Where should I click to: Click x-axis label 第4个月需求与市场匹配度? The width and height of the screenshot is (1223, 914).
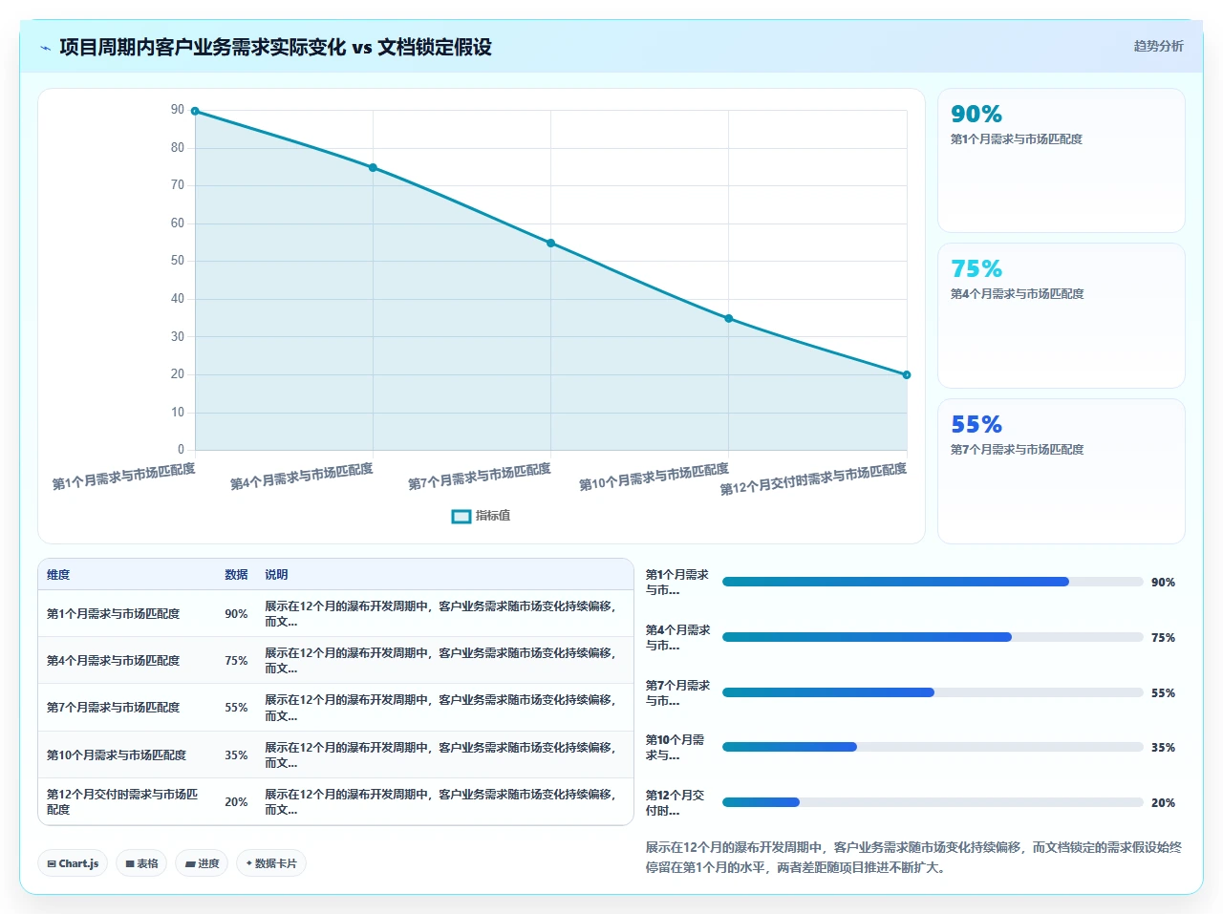(301, 477)
